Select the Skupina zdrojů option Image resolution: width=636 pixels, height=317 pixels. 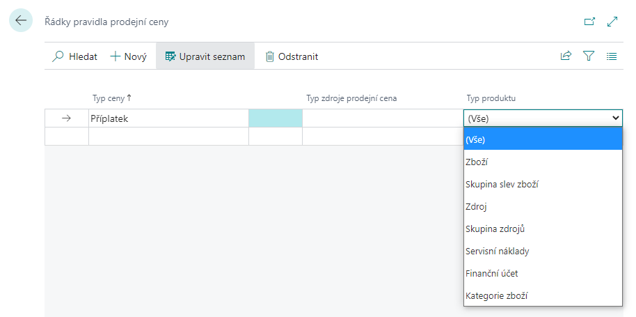tap(495, 229)
